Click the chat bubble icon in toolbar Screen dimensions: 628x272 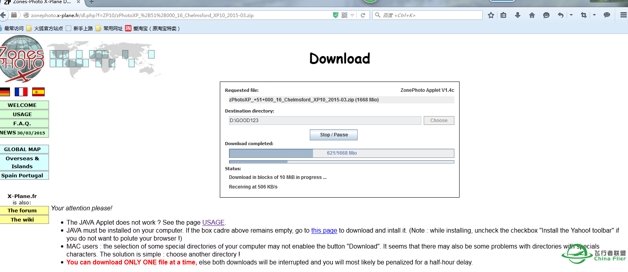(607, 15)
